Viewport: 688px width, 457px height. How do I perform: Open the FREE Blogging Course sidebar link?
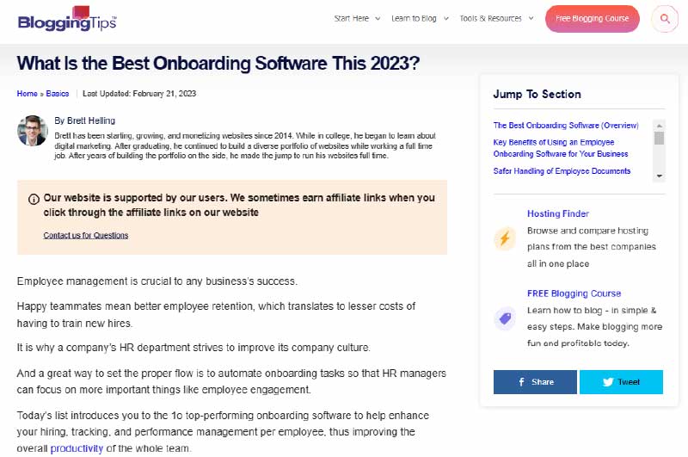(x=574, y=293)
